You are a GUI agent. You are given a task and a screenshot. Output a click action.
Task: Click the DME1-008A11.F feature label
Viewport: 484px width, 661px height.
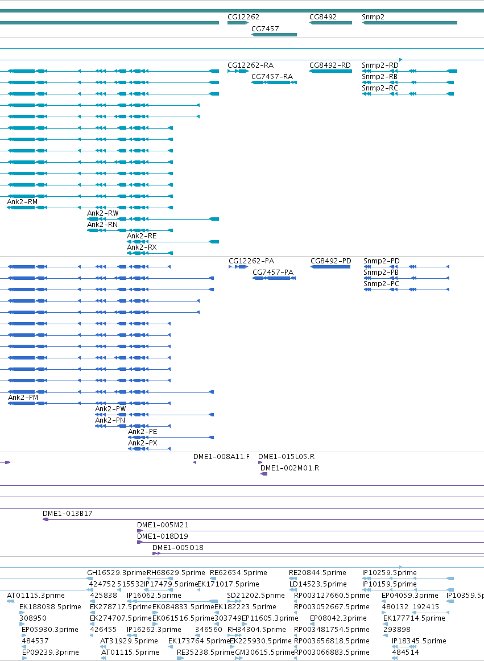[221, 457]
